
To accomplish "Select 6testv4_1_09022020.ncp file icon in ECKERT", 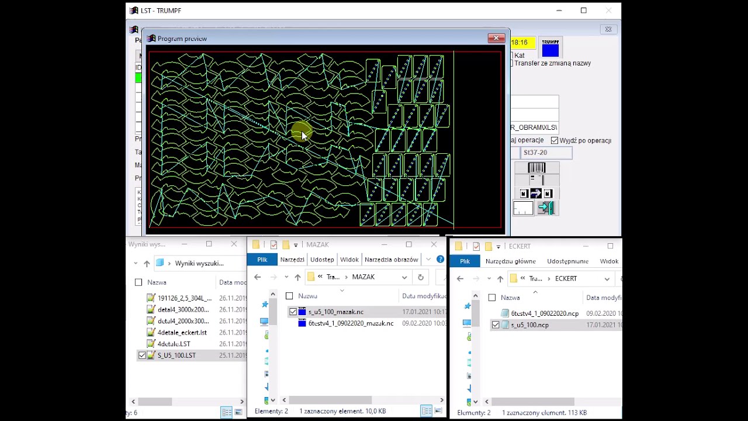I will point(505,313).
